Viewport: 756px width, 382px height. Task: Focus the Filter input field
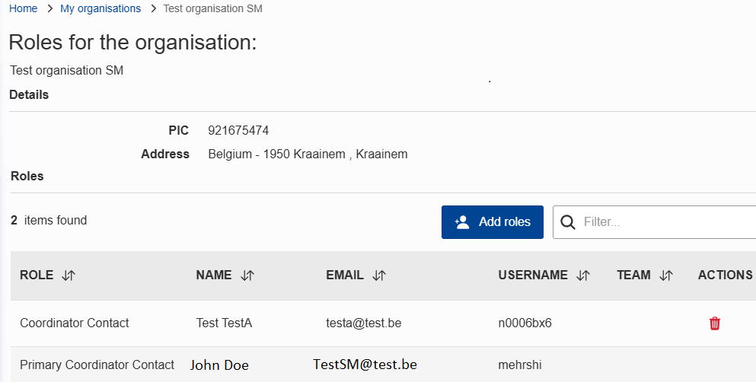(x=662, y=222)
